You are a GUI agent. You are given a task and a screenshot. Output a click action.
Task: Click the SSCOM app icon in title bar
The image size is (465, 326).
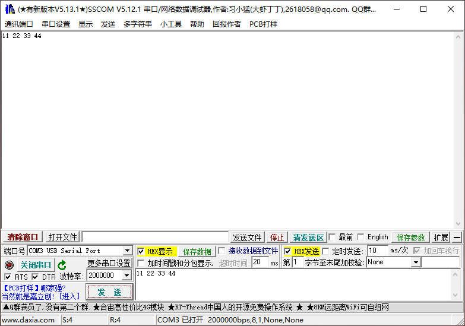10,9
